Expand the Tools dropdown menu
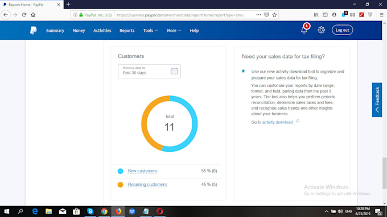This screenshot has width=387, height=217. 150,31
